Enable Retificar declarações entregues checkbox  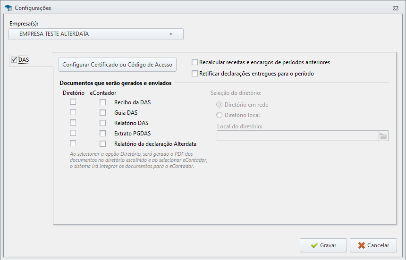click(x=195, y=74)
